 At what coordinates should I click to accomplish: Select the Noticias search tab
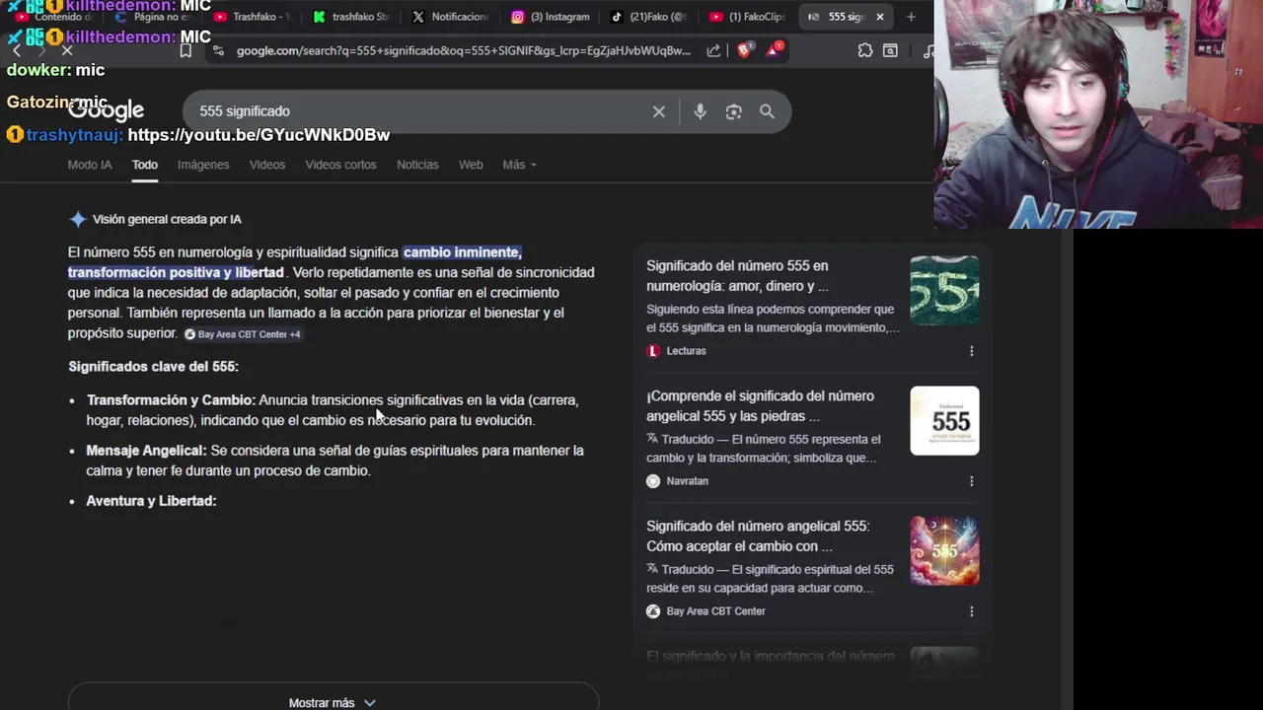tap(417, 165)
